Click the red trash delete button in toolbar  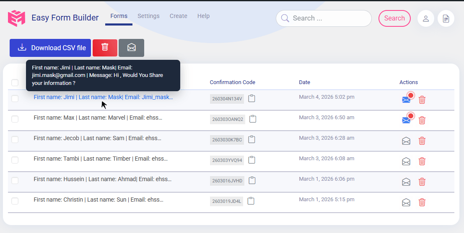(105, 48)
